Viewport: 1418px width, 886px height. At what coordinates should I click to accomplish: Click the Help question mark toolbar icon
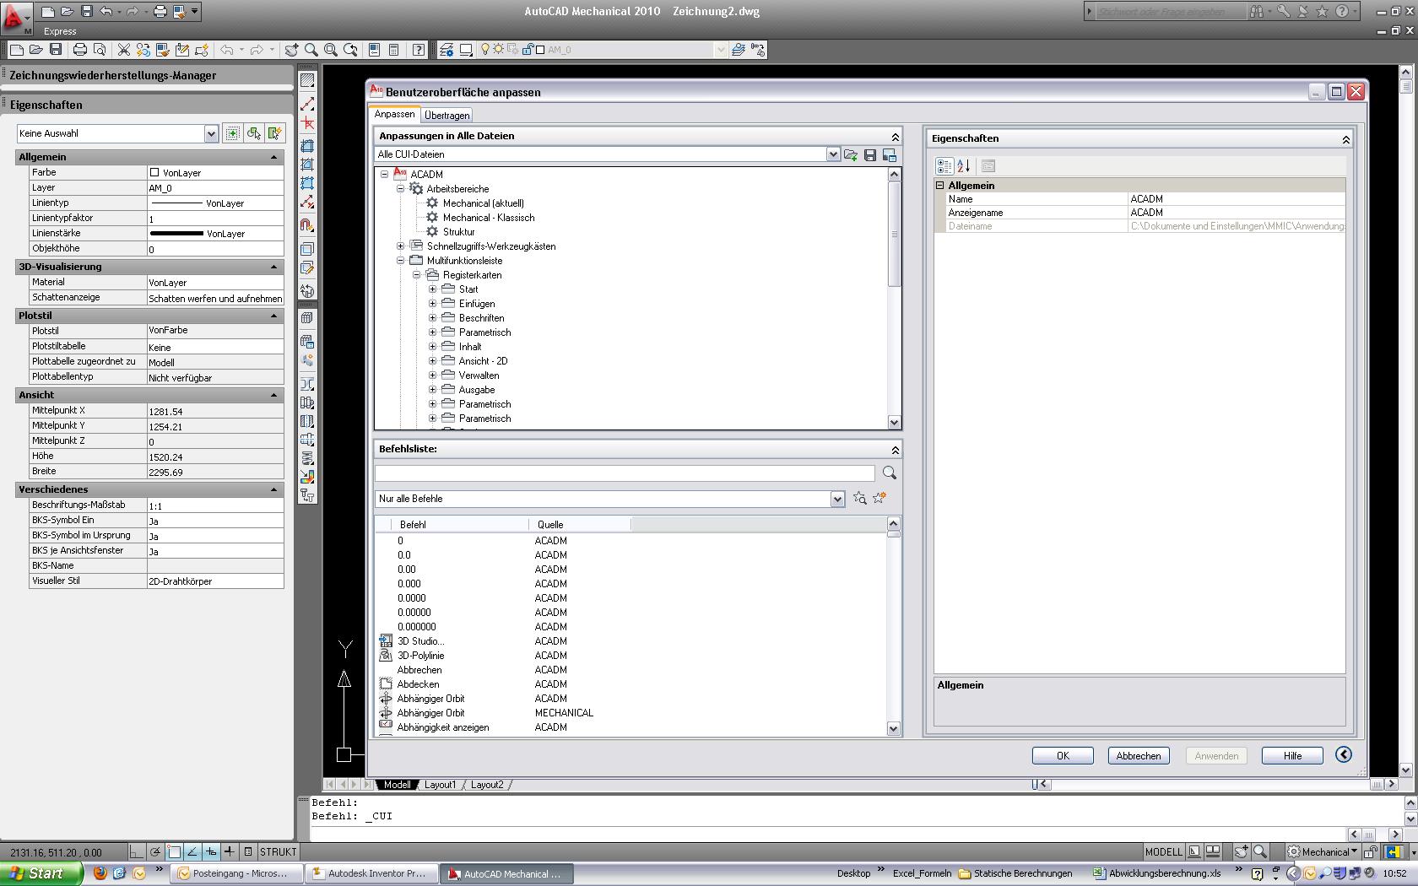pos(418,50)
